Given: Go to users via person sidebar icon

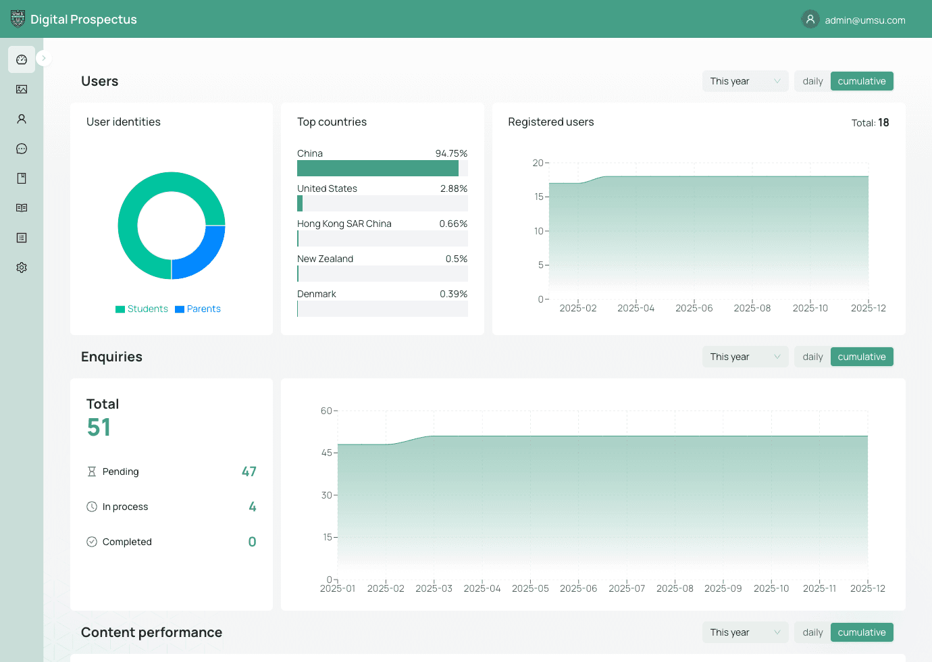Looking at the screenshot, I should coord(22,119).
